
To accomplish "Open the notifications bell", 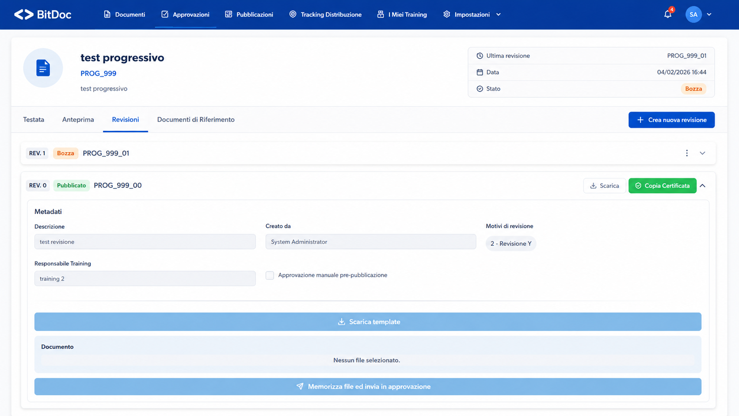I will (668, 15).
